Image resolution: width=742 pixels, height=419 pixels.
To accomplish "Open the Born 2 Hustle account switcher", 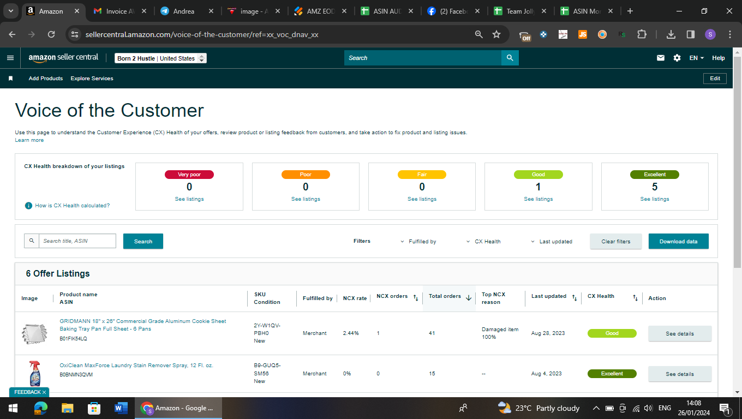I will [x=161, y=58].
